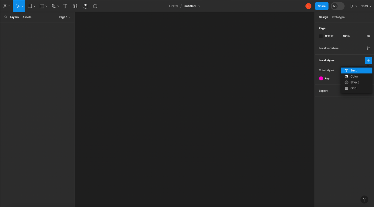Click the Export section header
Image resolution: width=374 pixels, height=207 pixels.
pos(323,91)
